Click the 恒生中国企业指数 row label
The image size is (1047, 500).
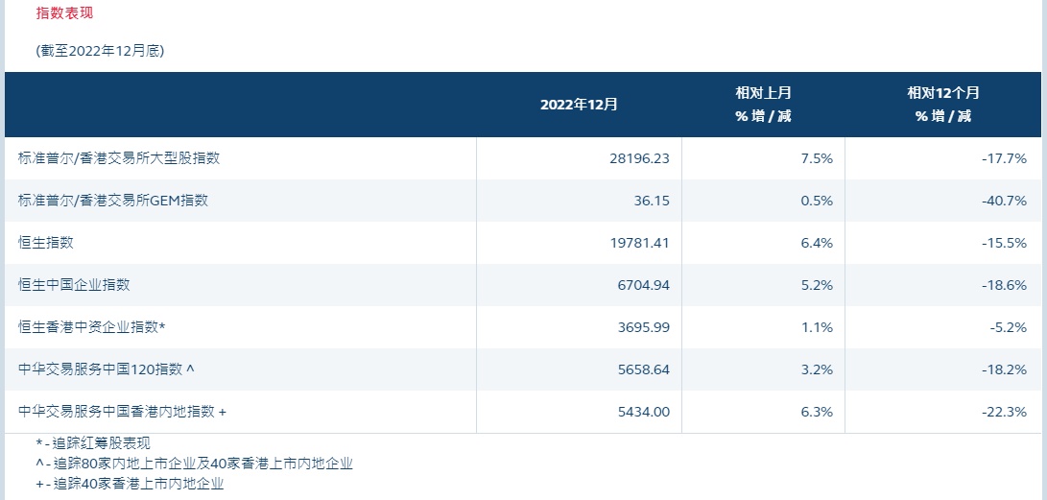click(74, 285)
